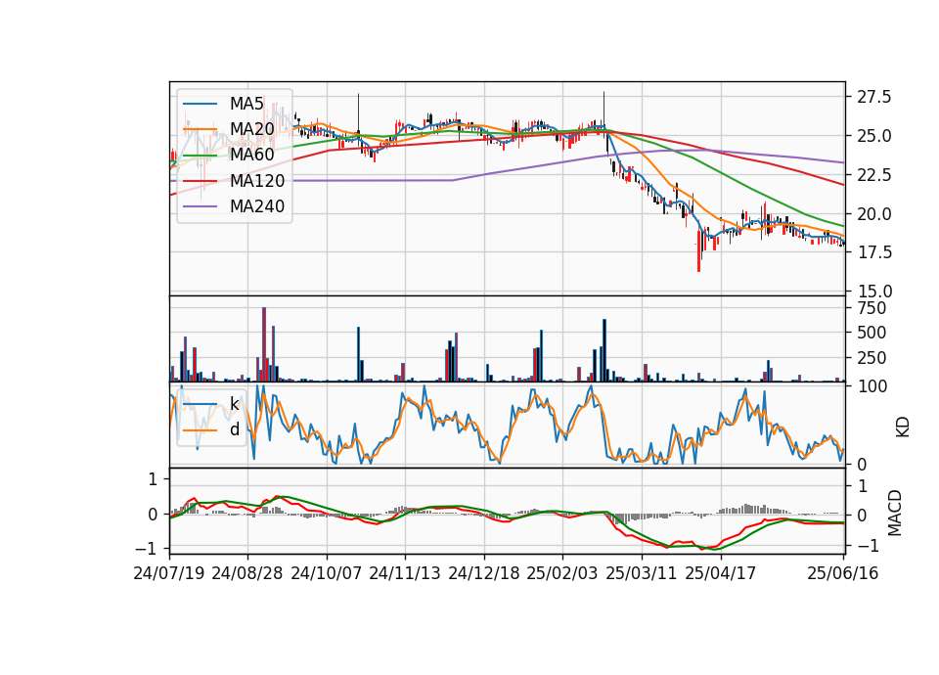
Task: Click the blue MA5 legend line sample
Action: [200, 104]
